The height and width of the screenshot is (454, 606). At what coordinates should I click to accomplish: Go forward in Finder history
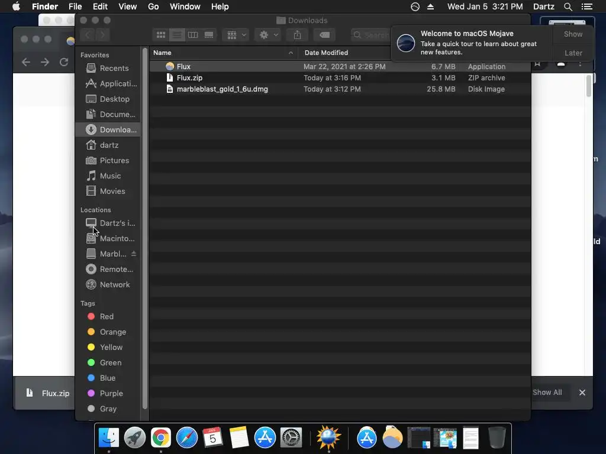(102, 35)
